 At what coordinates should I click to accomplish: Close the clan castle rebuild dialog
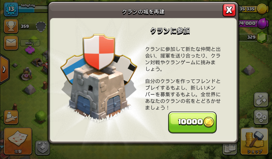pyautogui.click(x=229, y=10)
